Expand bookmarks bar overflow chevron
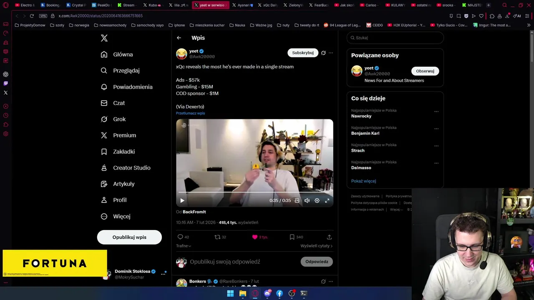The width and height of the screenshot is (534, 300). pos(529,25)
